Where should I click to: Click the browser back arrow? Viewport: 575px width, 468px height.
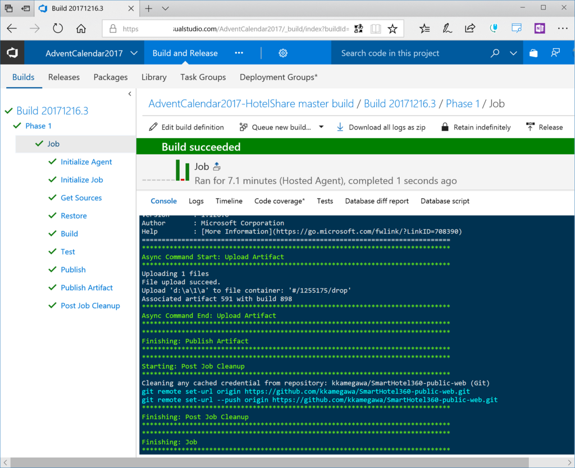(12, 29)
